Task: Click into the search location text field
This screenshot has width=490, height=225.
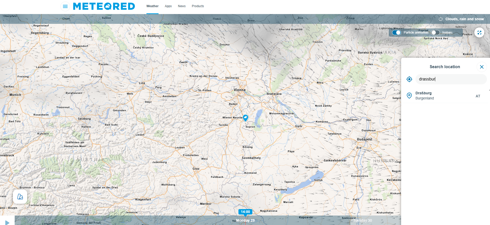Action: [451, 79]
